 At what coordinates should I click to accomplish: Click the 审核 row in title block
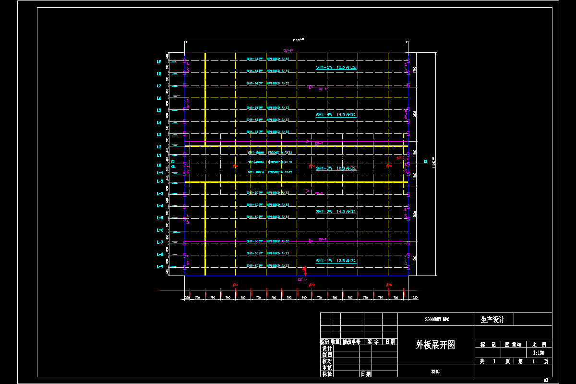click(327, 367)
